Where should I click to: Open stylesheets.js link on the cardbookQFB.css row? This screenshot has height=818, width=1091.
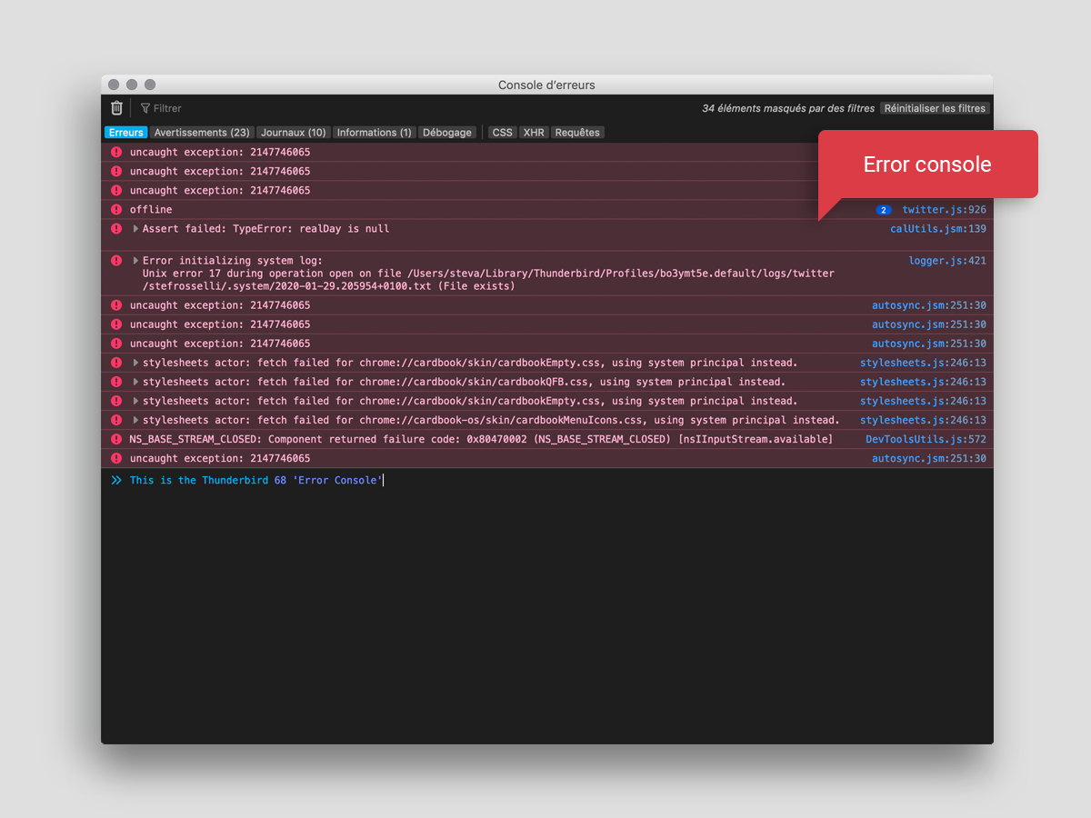[x=923, y=382]
